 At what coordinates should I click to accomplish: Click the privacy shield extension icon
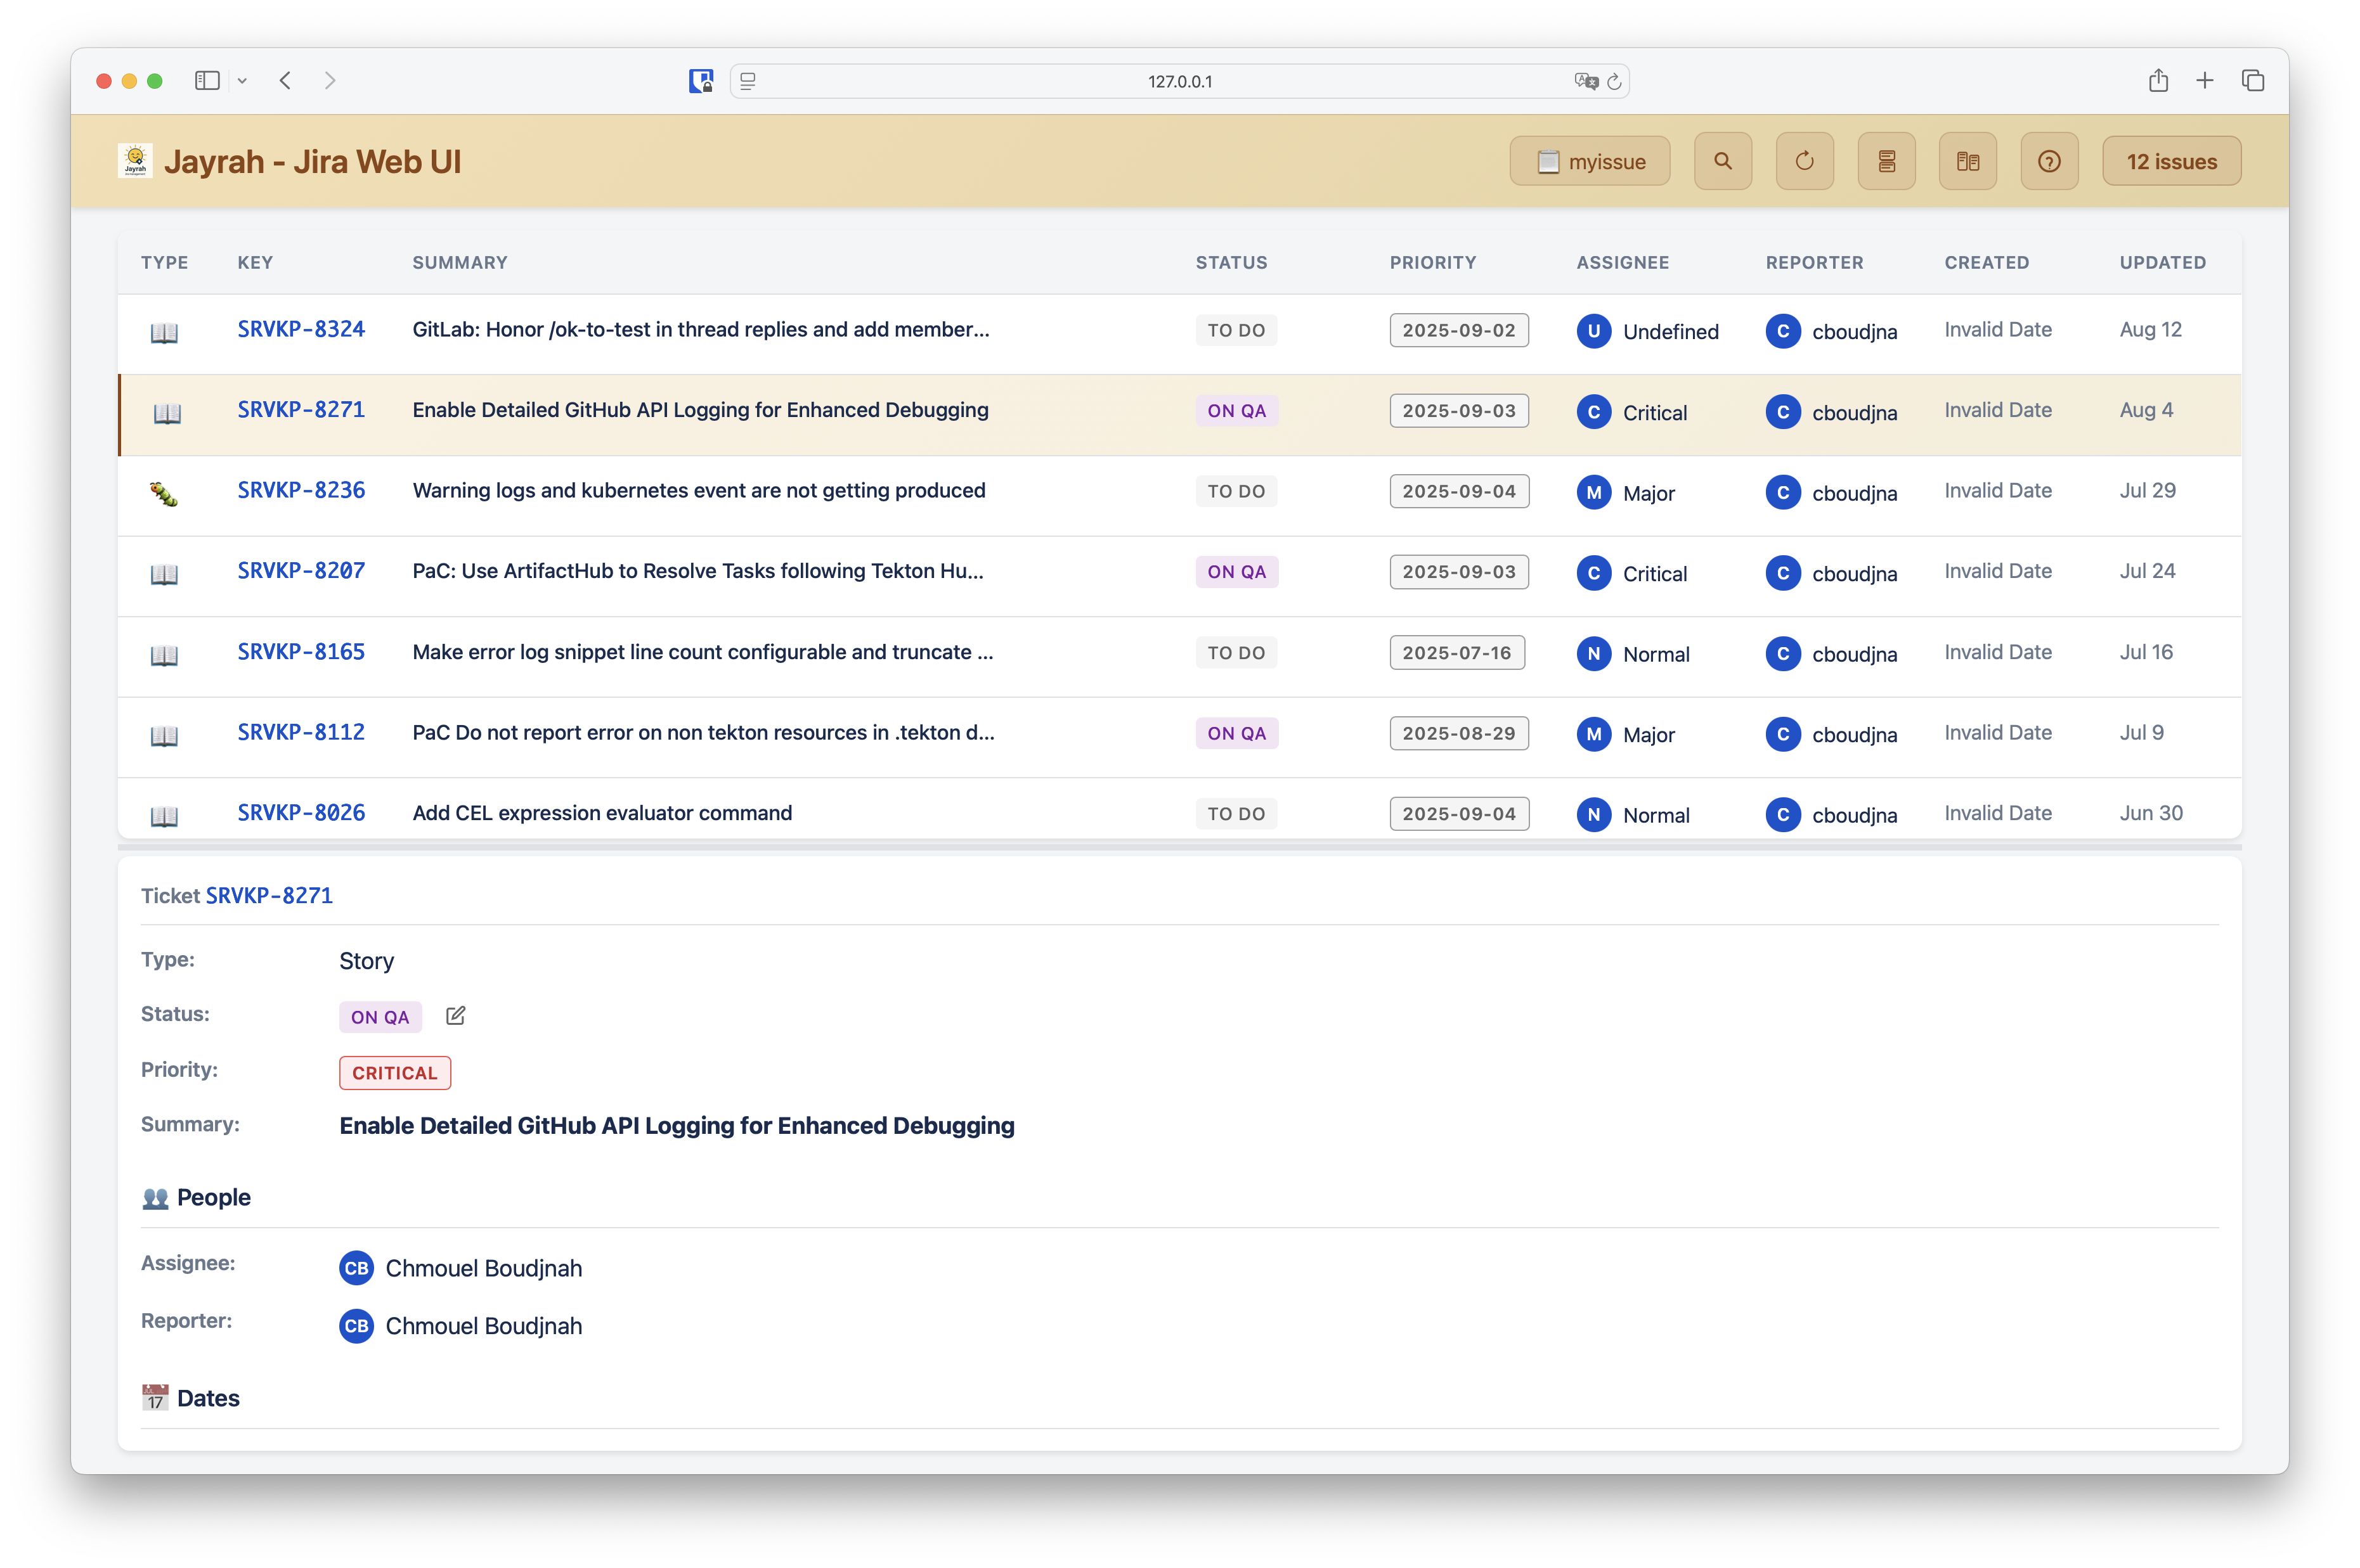coord(701,81)
